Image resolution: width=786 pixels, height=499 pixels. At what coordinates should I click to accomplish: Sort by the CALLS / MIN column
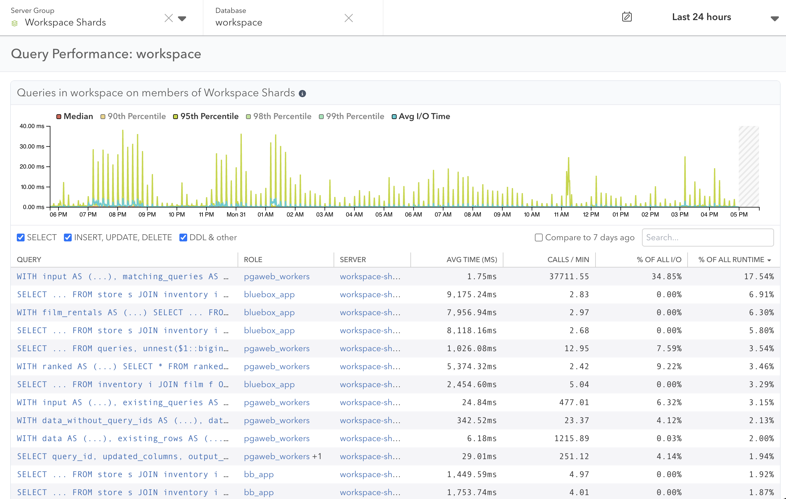pos(568,260)
